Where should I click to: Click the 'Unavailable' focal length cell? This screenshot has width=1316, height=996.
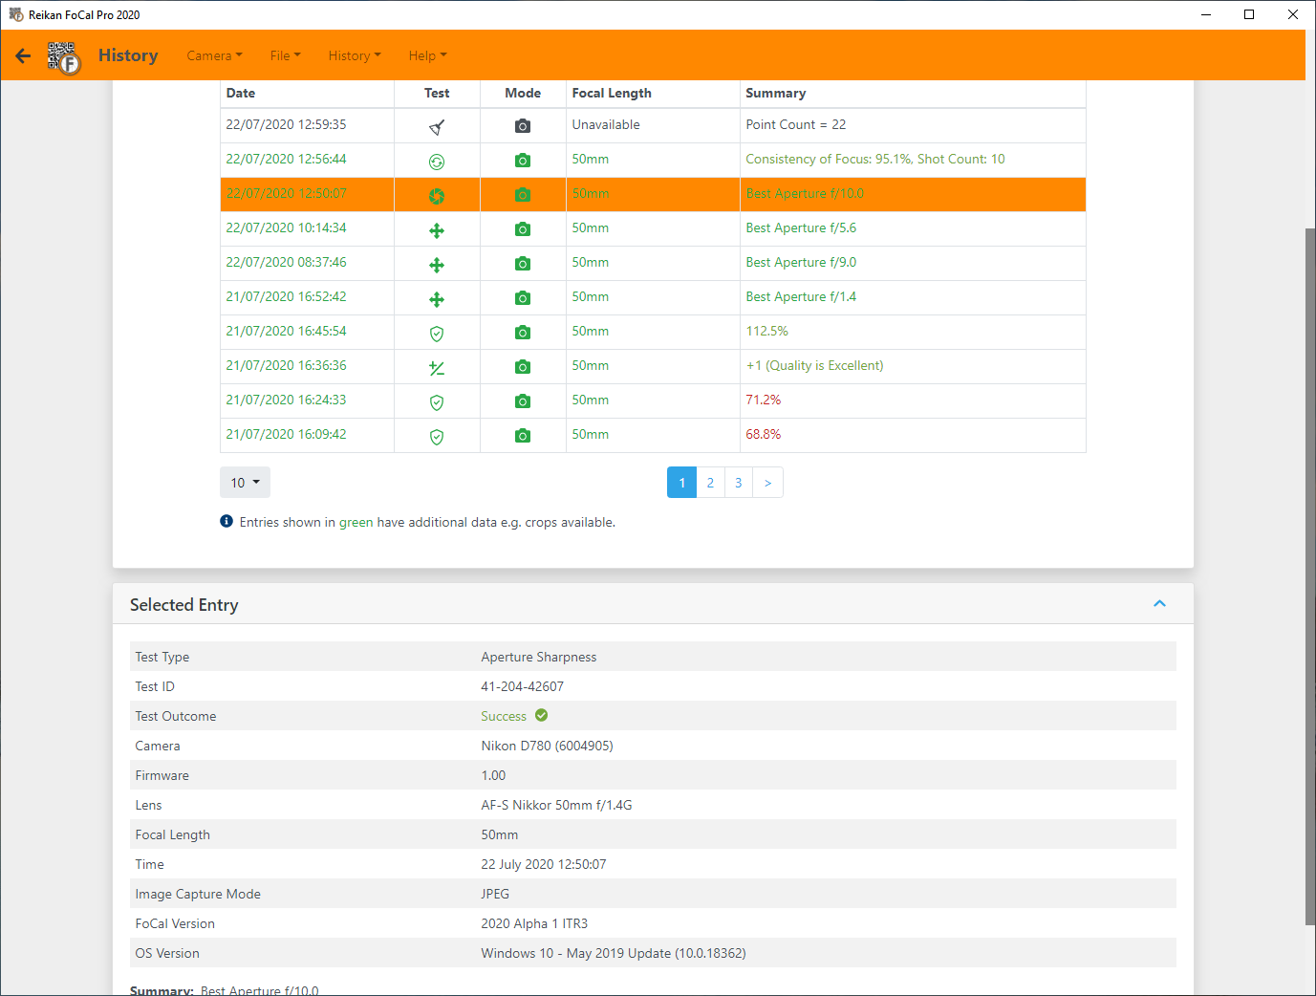(x=606, y=124)
